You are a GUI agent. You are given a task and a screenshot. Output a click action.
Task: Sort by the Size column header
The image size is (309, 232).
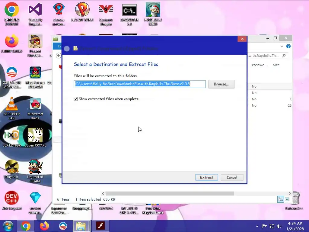(276, 65)
